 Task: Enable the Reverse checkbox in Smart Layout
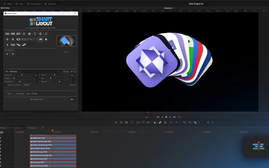62,71
